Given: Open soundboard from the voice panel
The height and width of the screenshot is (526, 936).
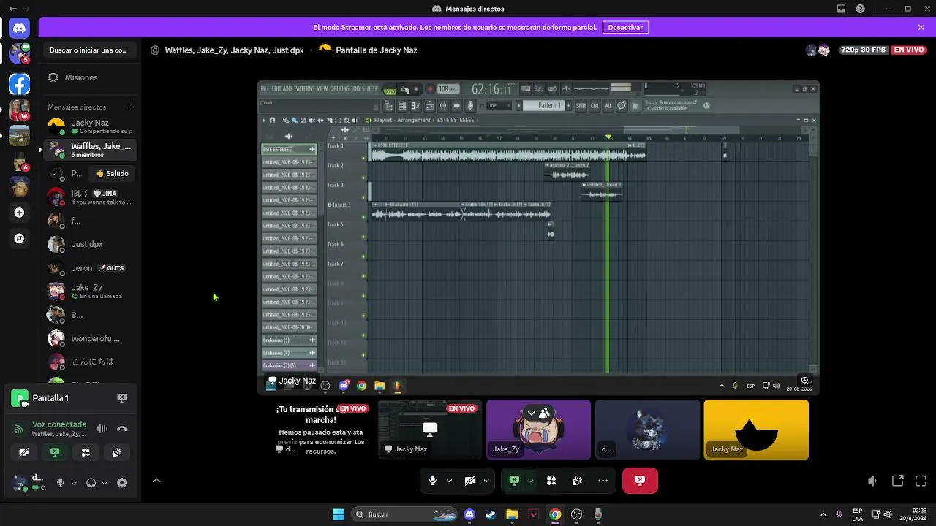Looking at the screenshot, I should pyautogui.click(x=117, y=452).
